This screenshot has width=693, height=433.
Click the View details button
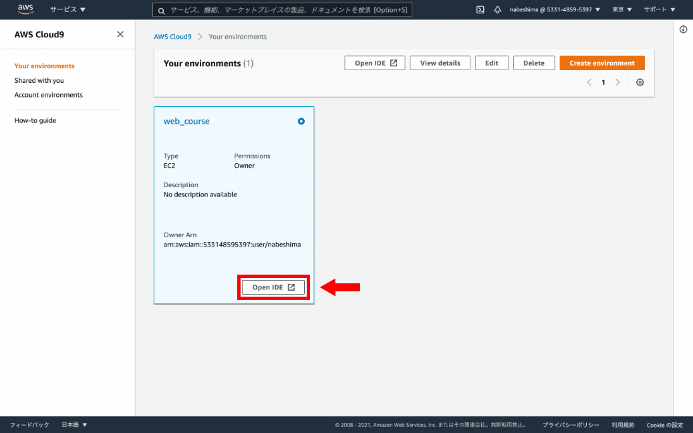(440, 63)
